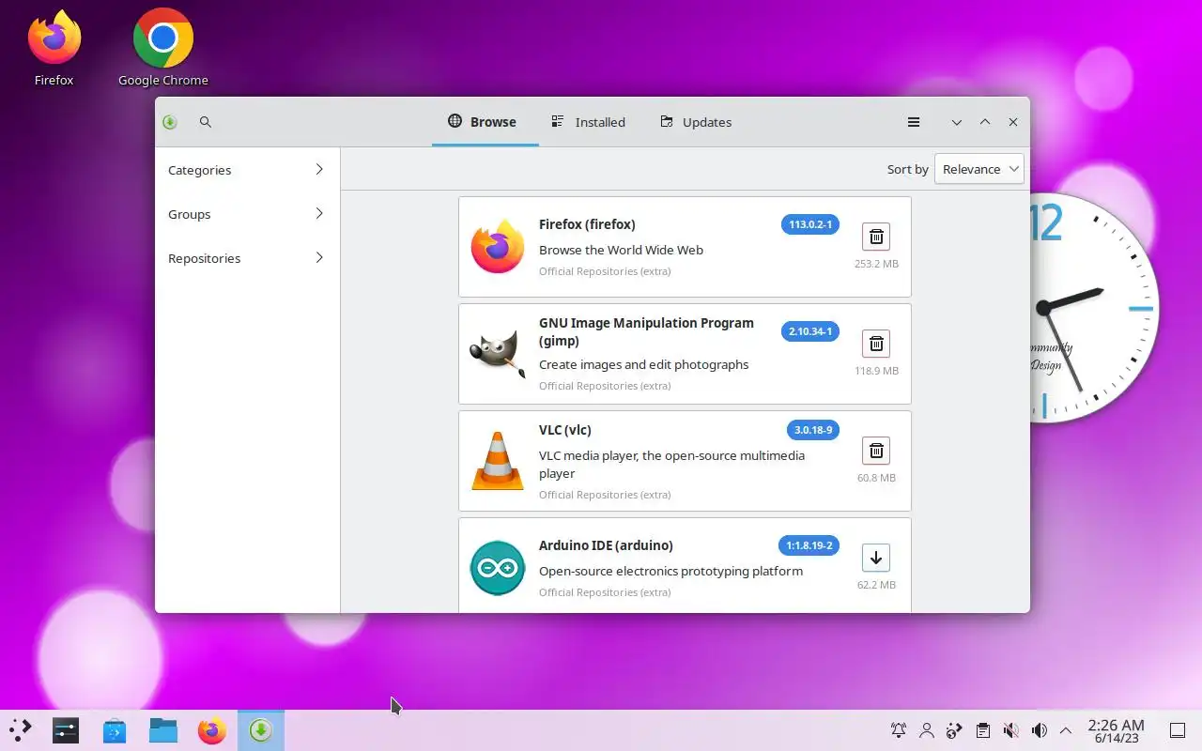Screen dimensions: 1202x751
Task: Launch Firefox from the taskbar
Action: pos(212,730)
